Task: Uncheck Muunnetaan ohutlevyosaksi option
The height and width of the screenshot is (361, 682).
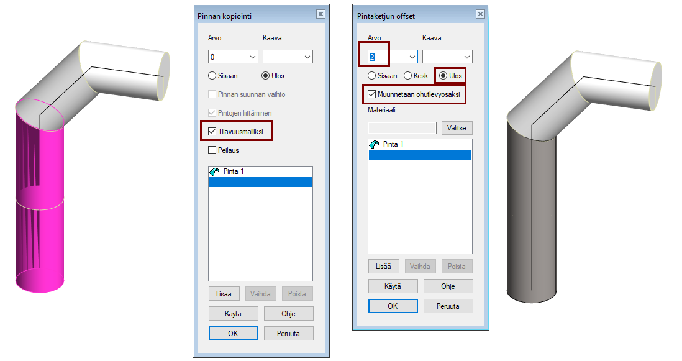Action: point(372,94)
